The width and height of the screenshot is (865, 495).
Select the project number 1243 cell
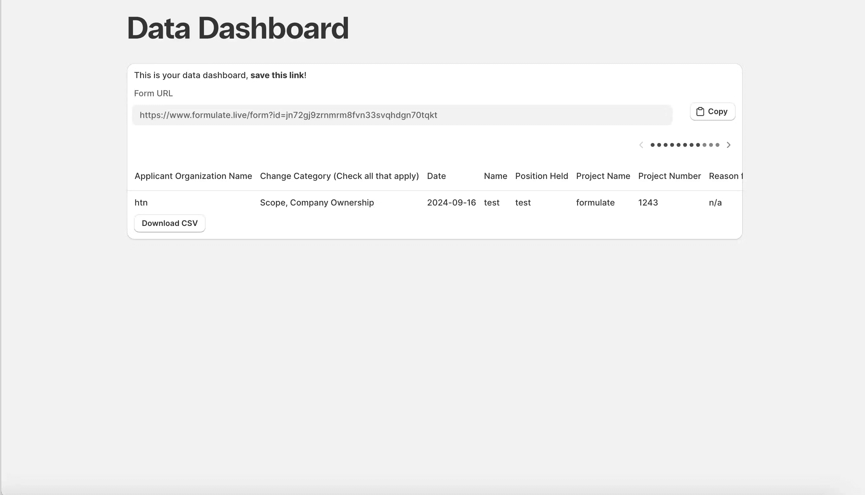tap(648, 203)
